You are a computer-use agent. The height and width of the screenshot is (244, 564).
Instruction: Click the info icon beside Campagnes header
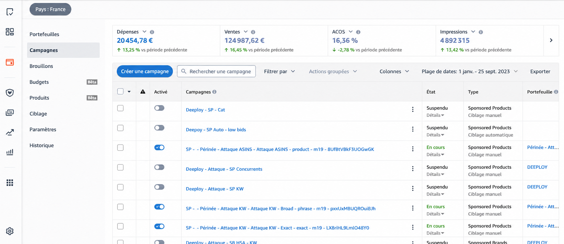(214, 92)
